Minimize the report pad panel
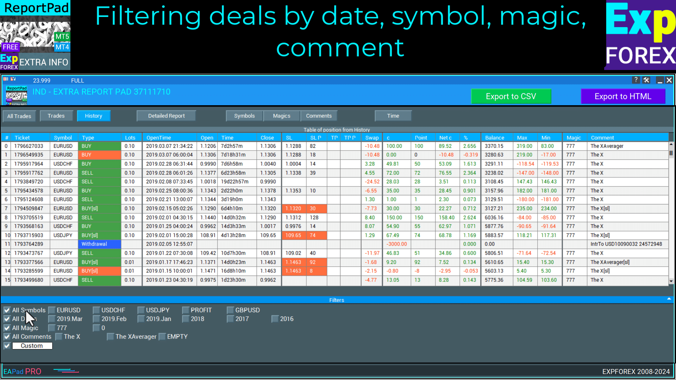This screenshot has width=676, height=380. (x=659, y=81)
